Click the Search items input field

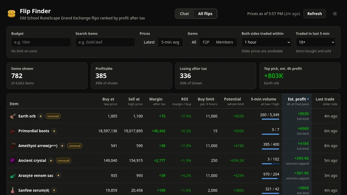(105, 42)
